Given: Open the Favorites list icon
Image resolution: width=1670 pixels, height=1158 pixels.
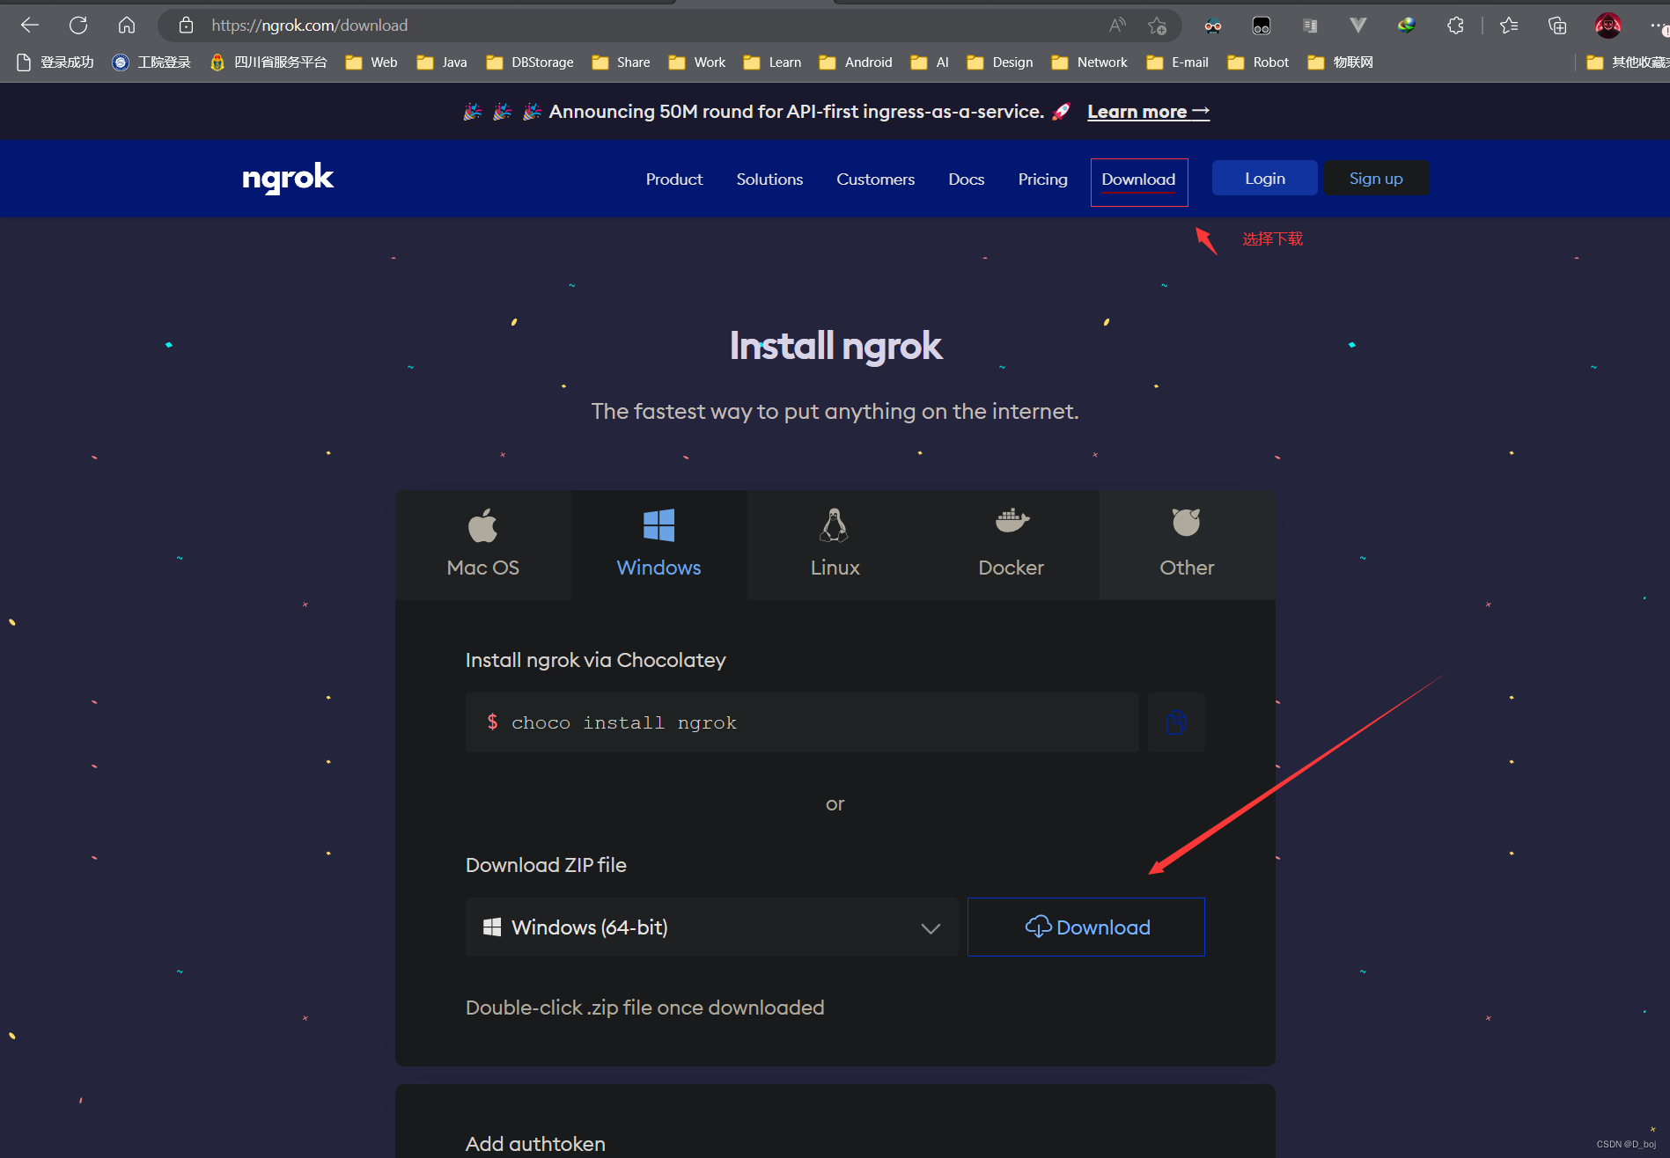Looking at the screenshot, I should [x=1509, y=26].
